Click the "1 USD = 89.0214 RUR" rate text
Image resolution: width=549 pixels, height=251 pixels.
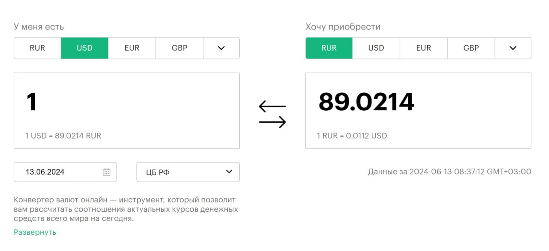pos(63,136)
